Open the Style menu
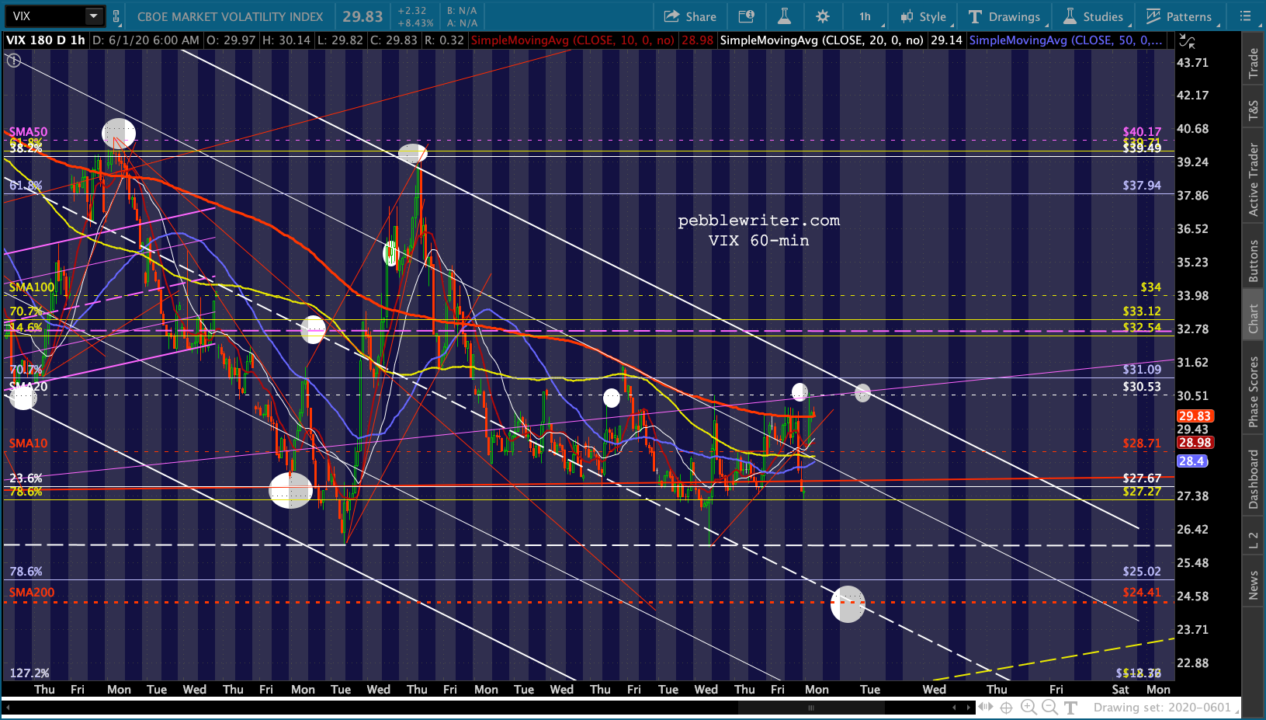This screenshot has height=720, width=1266. pos(924,16)
